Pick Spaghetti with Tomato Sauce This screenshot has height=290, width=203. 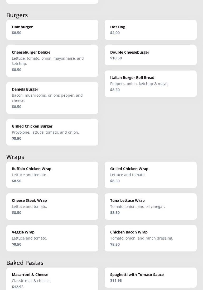click(x=151, y=277)
